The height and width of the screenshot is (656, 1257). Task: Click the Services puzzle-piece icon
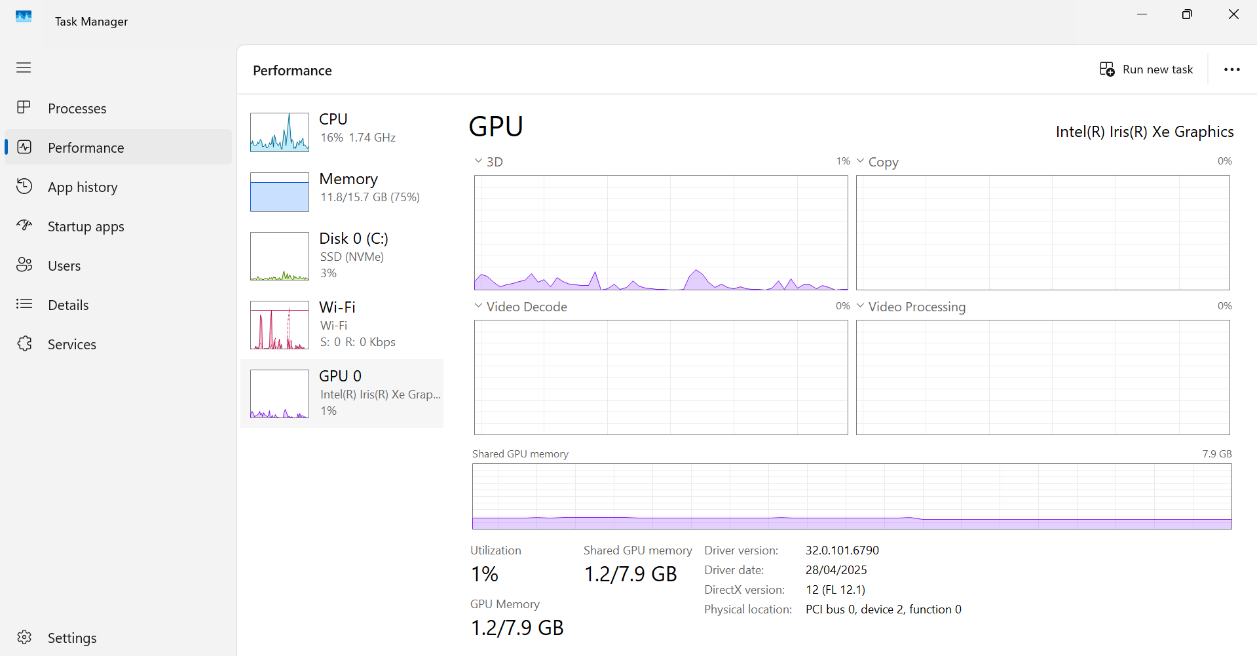pyautogui.click(x=24, y=343)
